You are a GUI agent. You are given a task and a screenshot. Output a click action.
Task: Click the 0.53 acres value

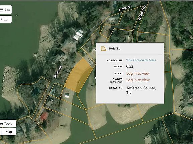[x=130, y=66]
